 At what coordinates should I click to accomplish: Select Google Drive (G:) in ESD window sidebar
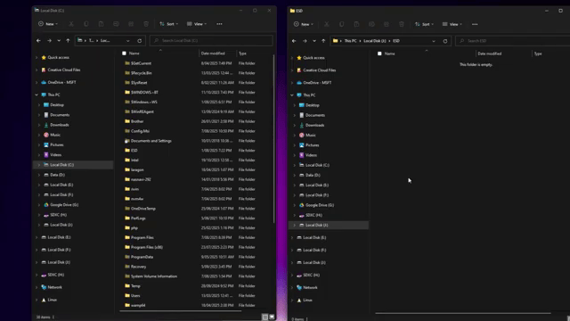tap(320, 205)
